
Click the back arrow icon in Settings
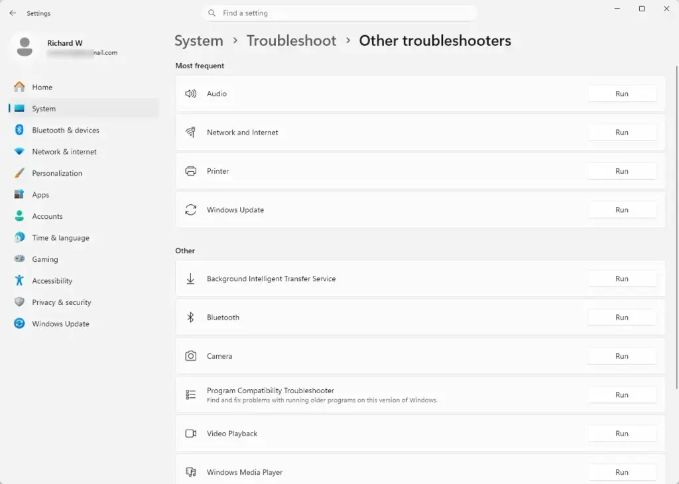coord(13,13)
